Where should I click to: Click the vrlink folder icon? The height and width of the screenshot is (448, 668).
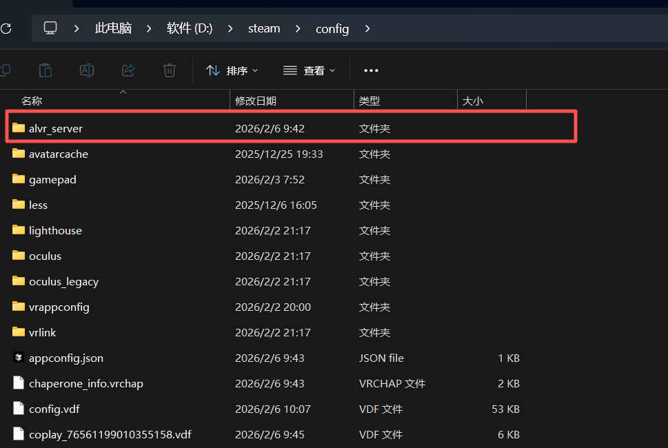pyautogui.click(x=19, y=332)
